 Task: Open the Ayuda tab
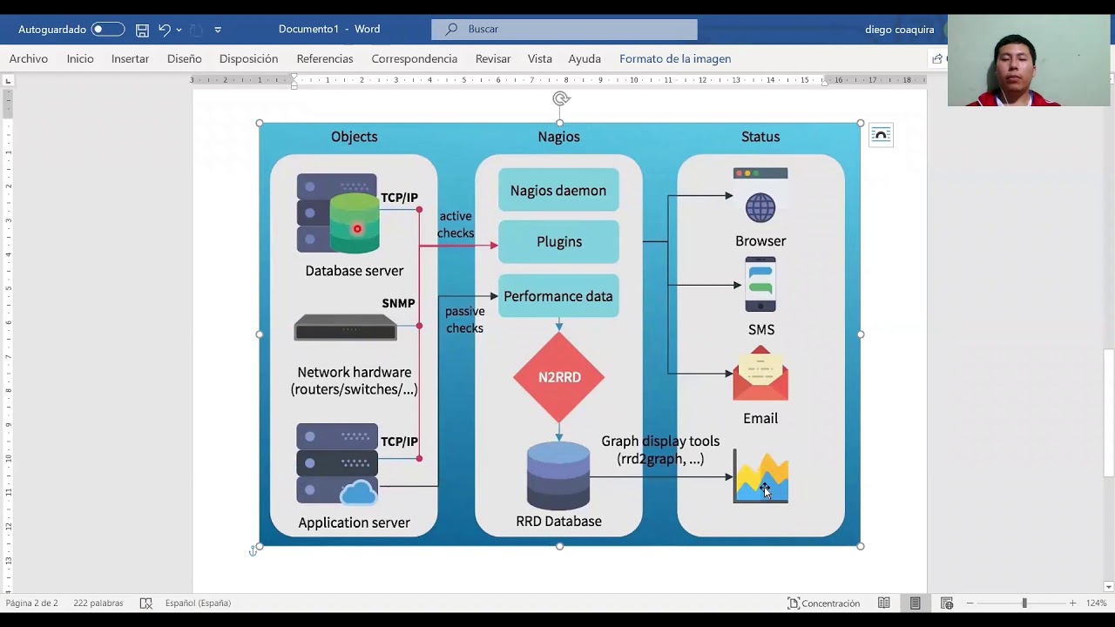[585, 58]
